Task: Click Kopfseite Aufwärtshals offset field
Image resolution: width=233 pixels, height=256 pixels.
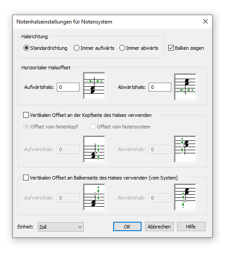Action: tap(68, 149)
